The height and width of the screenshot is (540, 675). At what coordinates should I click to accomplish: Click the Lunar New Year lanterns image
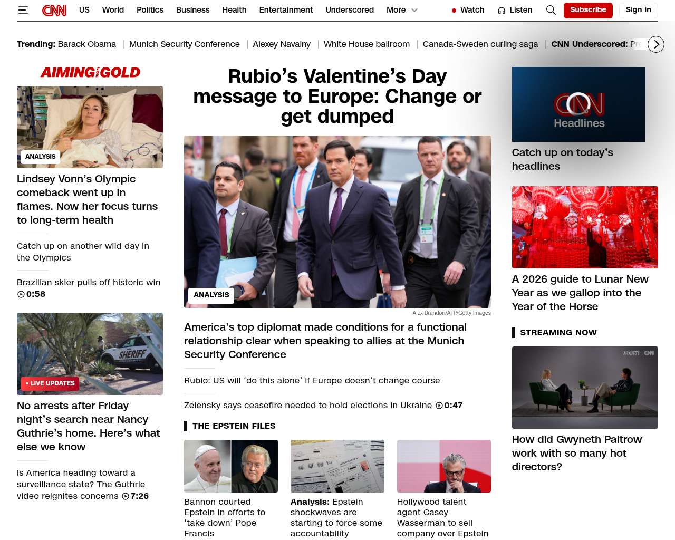pyautogui.click(x=584, y=227)
